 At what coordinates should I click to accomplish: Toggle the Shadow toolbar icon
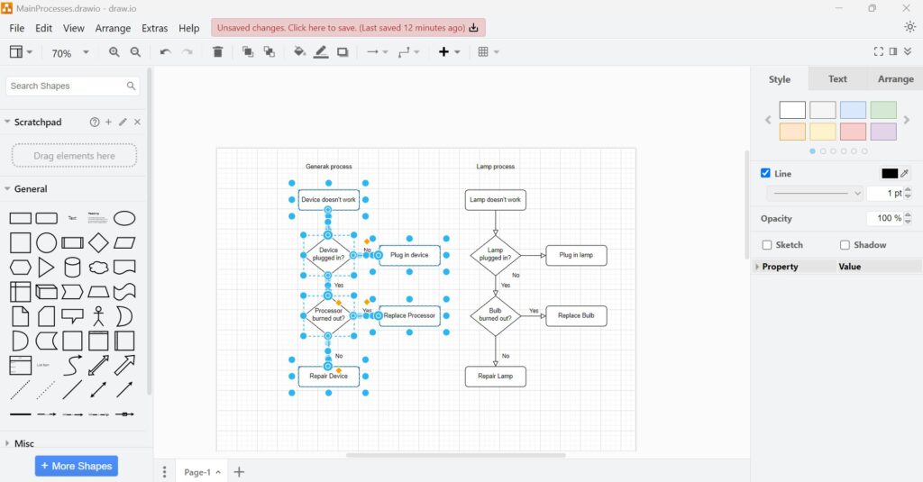click(343, 52)
